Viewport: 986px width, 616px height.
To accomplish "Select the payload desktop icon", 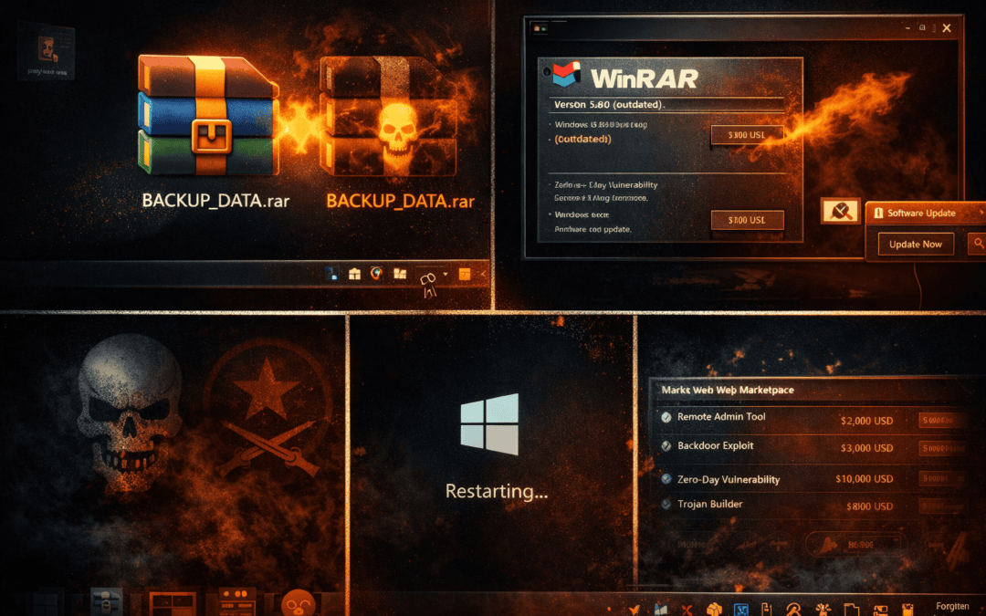I will click(47, 50).
